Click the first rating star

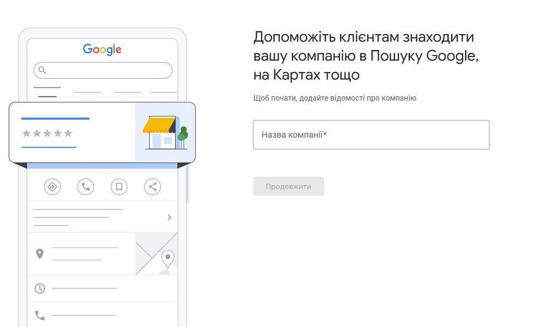25,133
